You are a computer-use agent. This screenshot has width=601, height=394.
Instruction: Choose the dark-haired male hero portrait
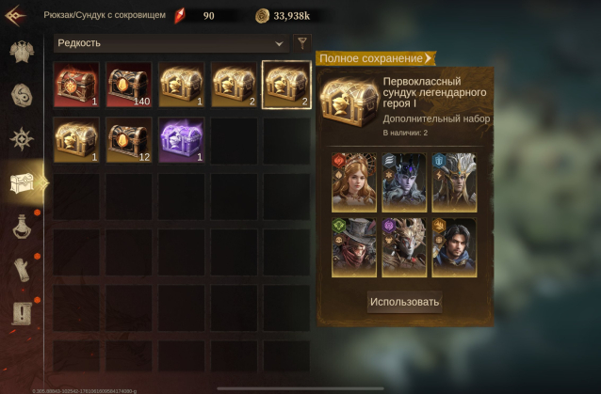(454, 247)
